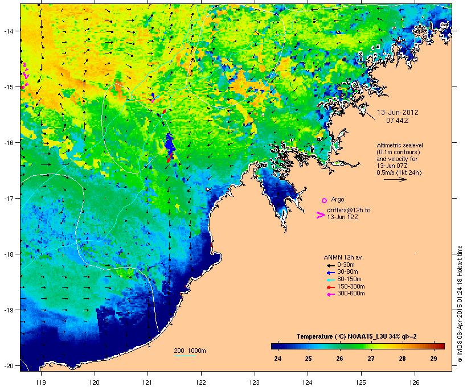Click the blue 30-80m legend arrow

(330, 273)
